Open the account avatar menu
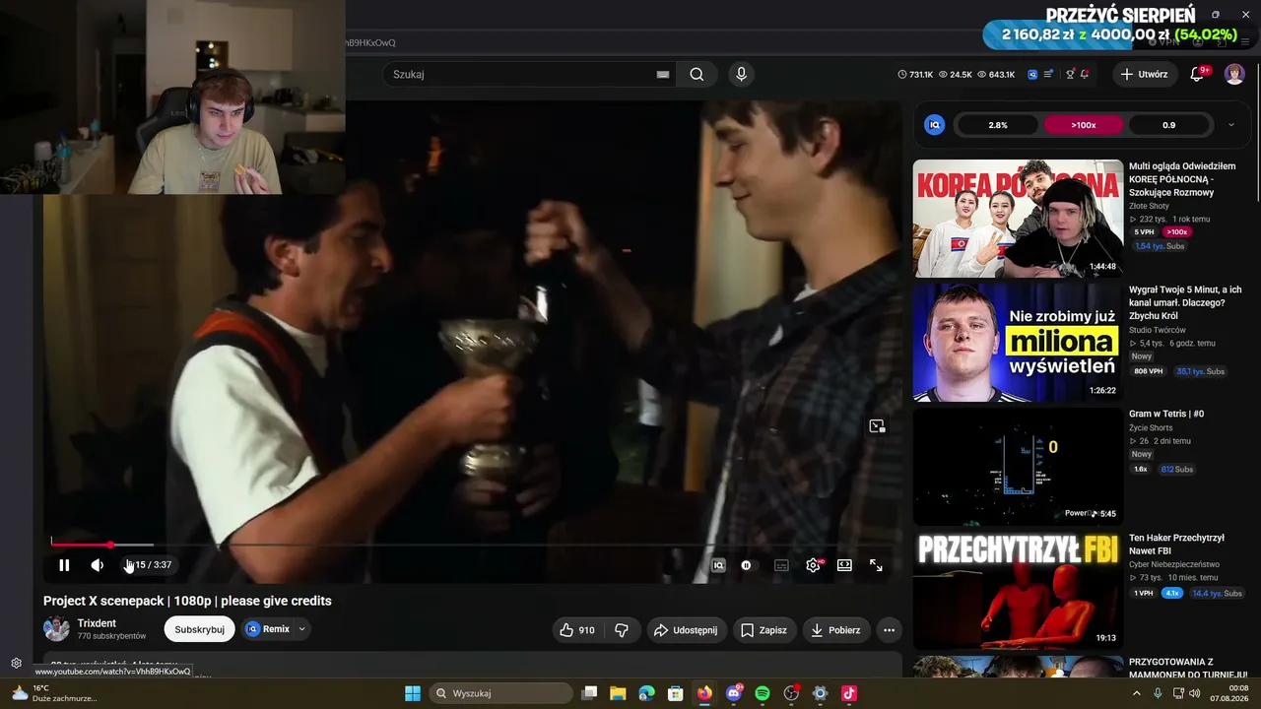The image size is (1261, 709). coord(1234,74)
